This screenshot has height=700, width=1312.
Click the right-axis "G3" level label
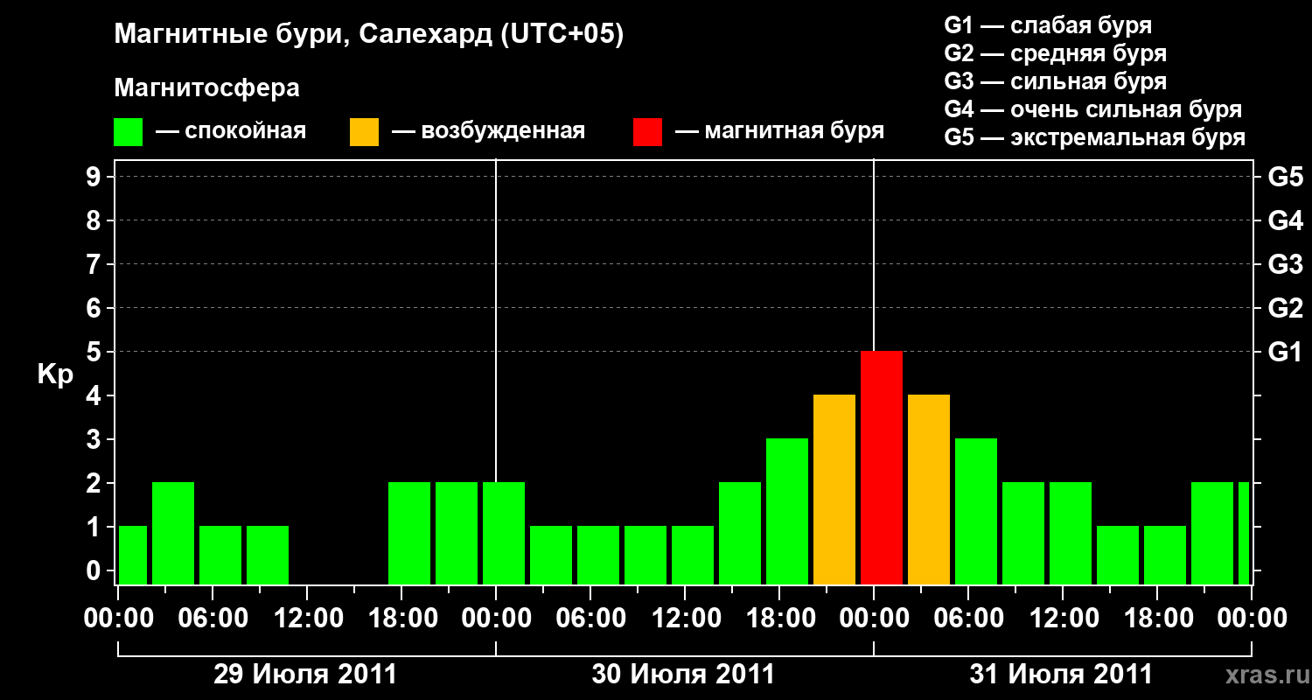(1285, 264)
